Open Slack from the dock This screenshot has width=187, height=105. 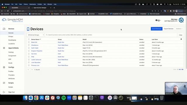[x=47, y=98]
